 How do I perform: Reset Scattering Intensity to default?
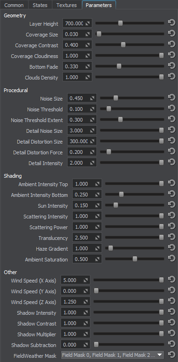[x=171, y=216]
